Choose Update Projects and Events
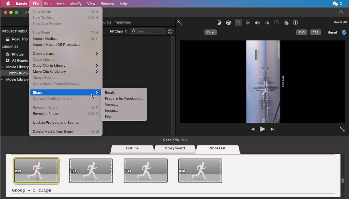The height and width of the screenshot is (199, 349). point(66,123)
